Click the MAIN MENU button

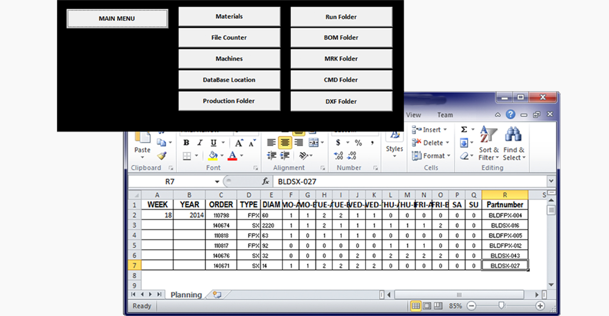tap(117, 19)
